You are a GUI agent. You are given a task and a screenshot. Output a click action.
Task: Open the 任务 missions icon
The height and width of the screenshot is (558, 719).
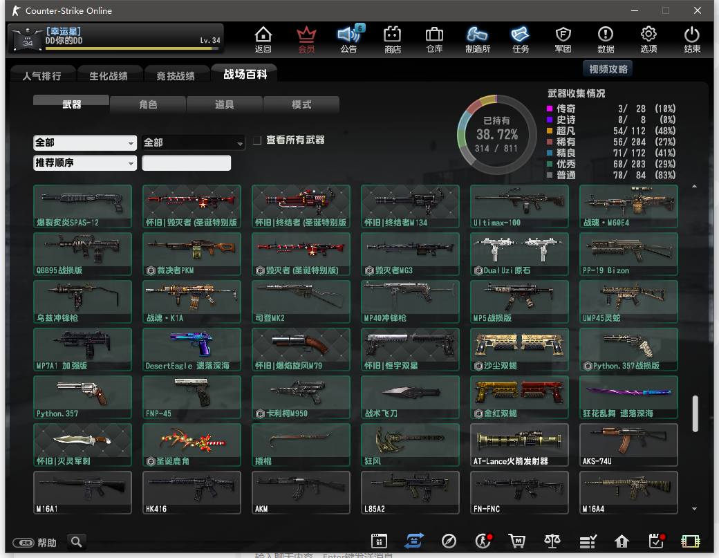(x=521, y=39)
